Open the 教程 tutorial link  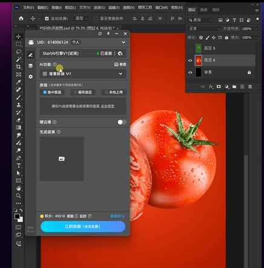pos(120,64)
